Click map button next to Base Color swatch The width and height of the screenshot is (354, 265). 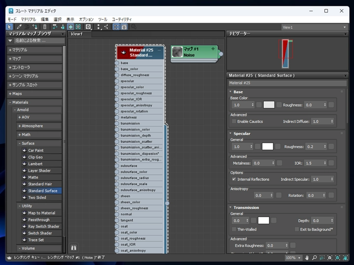[x=279, y=105]
